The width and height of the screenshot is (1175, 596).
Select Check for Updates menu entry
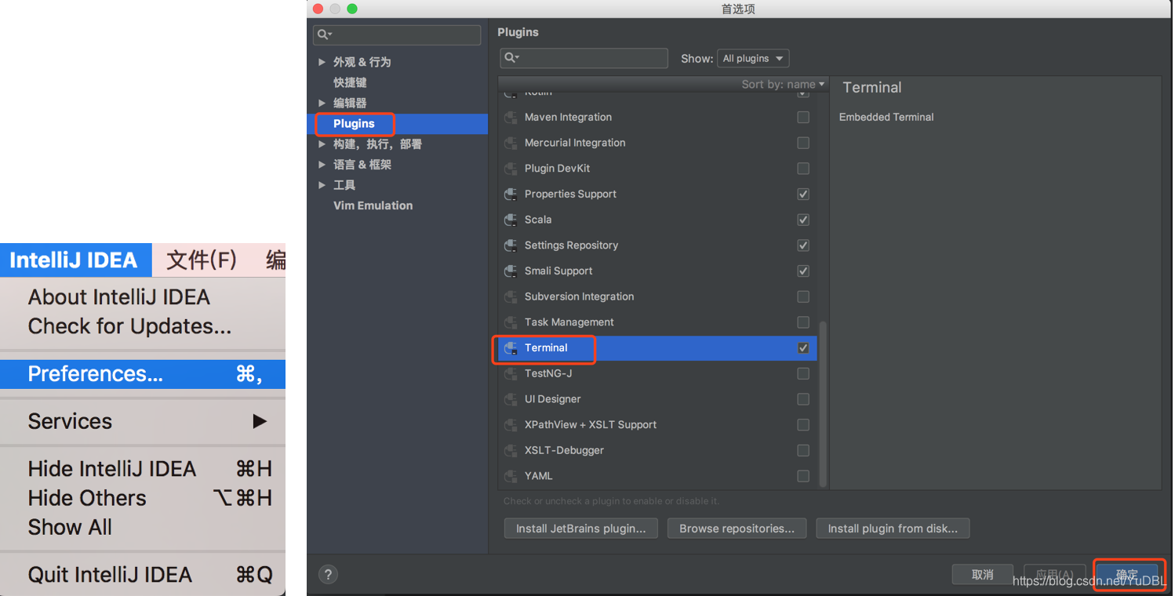point(130,326)
